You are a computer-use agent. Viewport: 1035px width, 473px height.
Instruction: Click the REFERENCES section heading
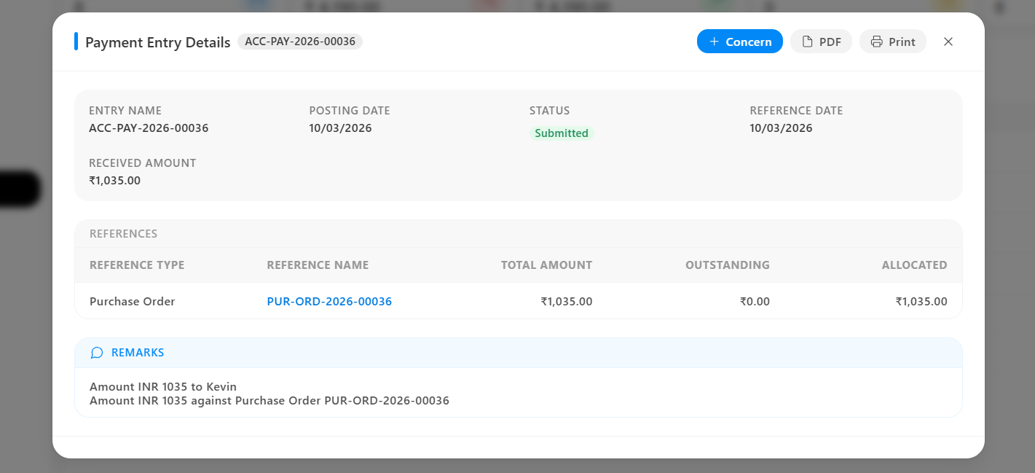[124, 234]
